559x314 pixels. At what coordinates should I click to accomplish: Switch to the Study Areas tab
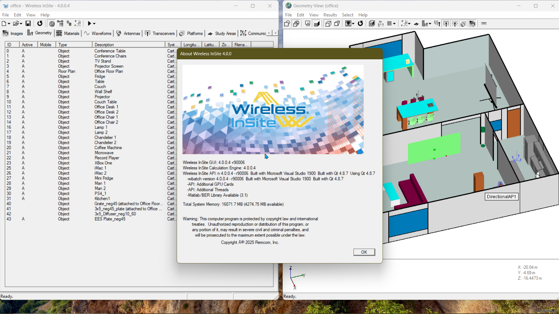(222, 33)
